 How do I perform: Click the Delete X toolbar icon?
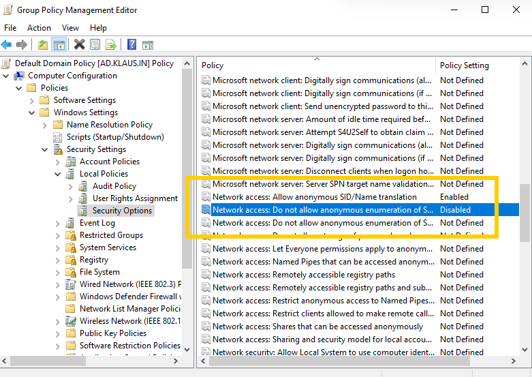pos(80,44)
